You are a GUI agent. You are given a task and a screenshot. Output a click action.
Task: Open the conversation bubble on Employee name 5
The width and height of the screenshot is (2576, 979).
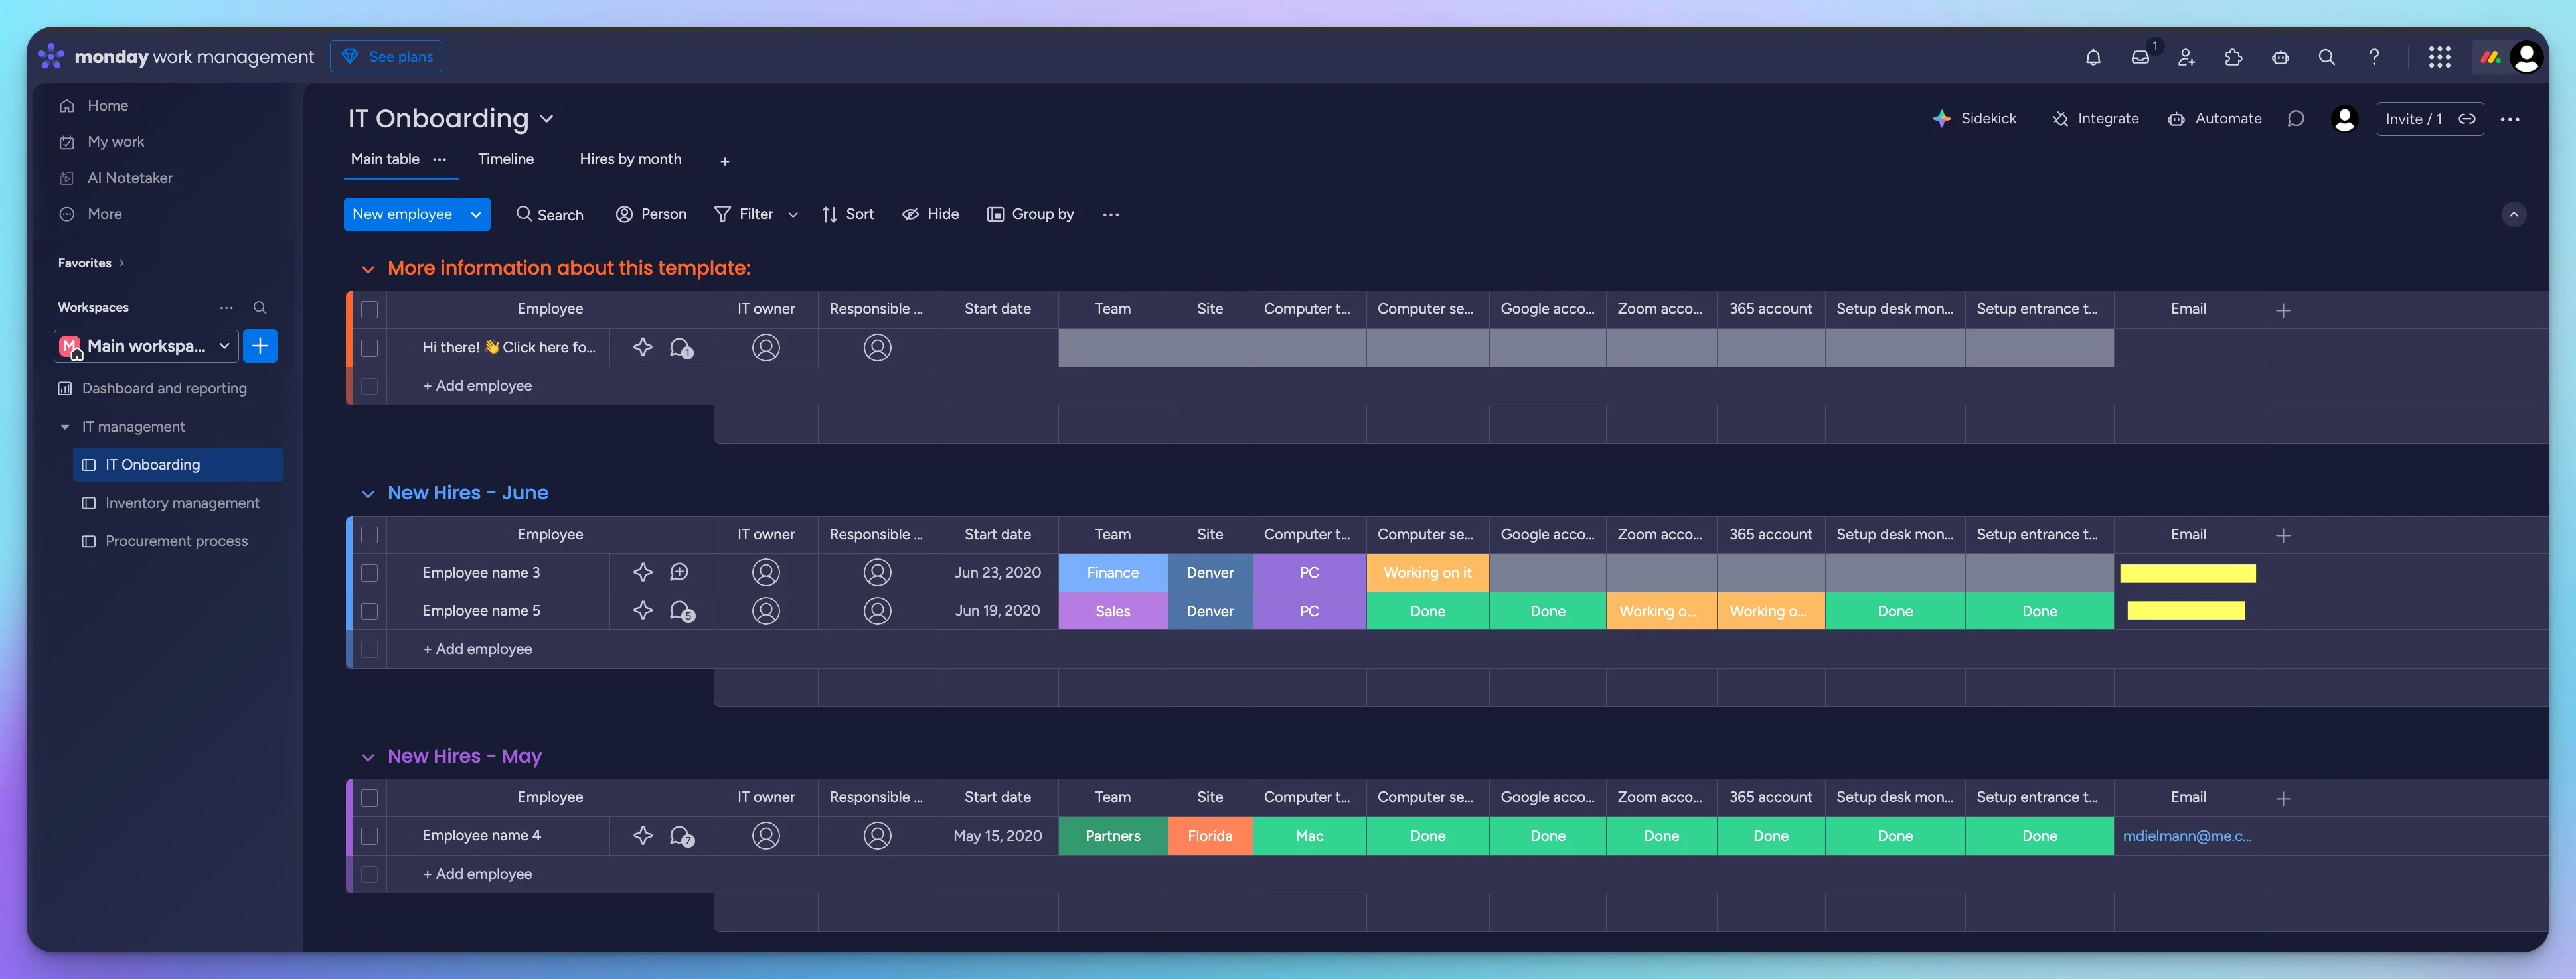(681, 610)
